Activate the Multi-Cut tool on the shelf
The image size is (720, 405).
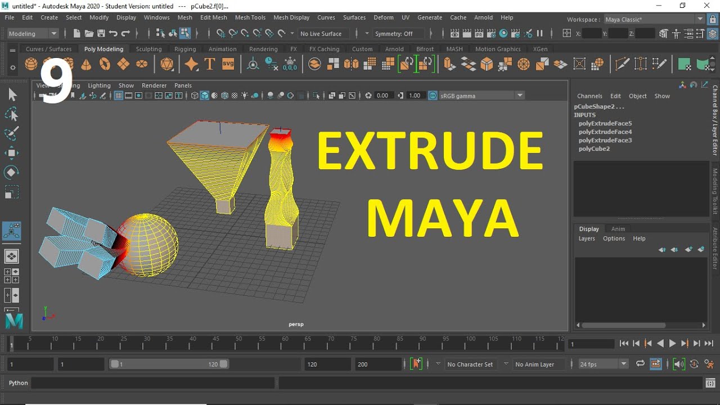click(x=622, y=64)
